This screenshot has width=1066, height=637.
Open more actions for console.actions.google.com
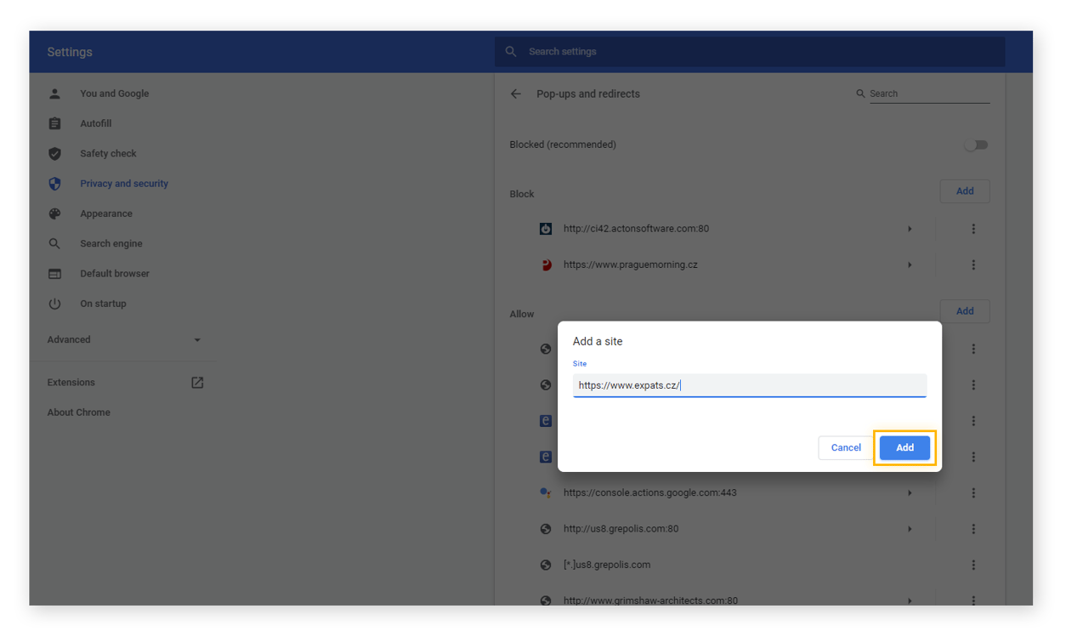coord(973,493)
